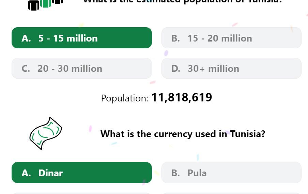Select answer A. 5 - 15 million
This screenshot has width=308, height=194.
click(x=82, y=38)
